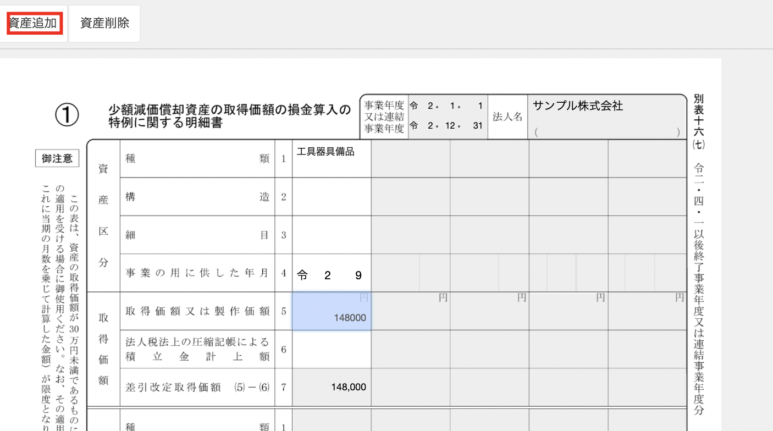
Task: Click the form title 少額減価償却資産の取得価額の損金算入の特例に関する明細書
Action: 229,117
